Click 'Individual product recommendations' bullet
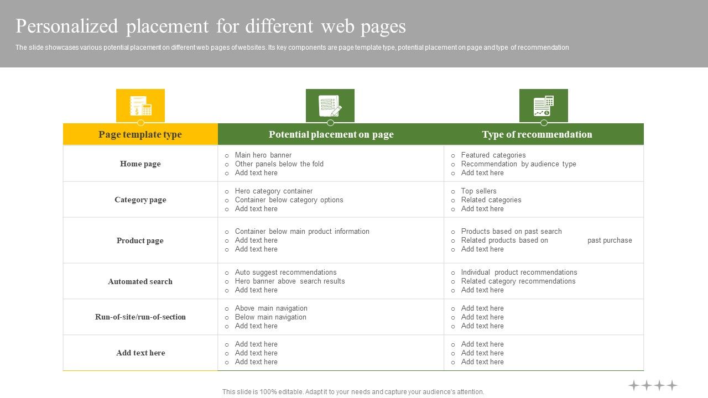 coord(519,273)
